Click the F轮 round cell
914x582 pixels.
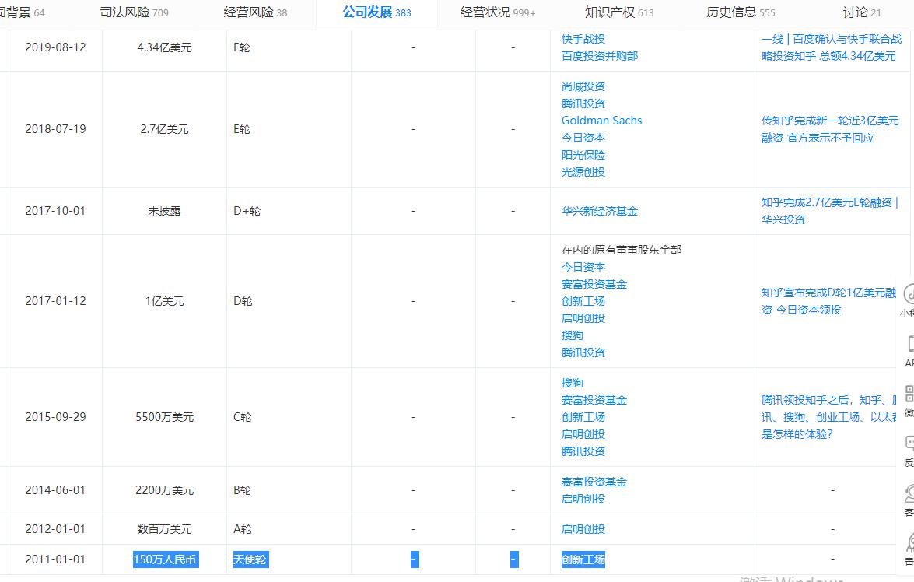[x=241, y=47]
